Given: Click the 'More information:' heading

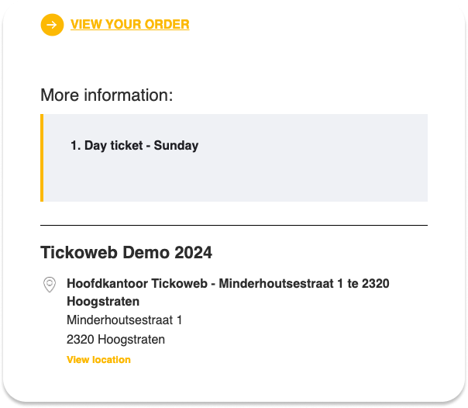Looking at the screenshot, I should point(107,95).
